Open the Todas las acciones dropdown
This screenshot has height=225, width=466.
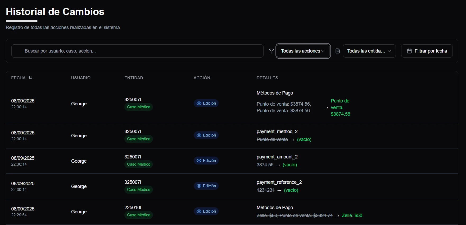click(303, 51)
